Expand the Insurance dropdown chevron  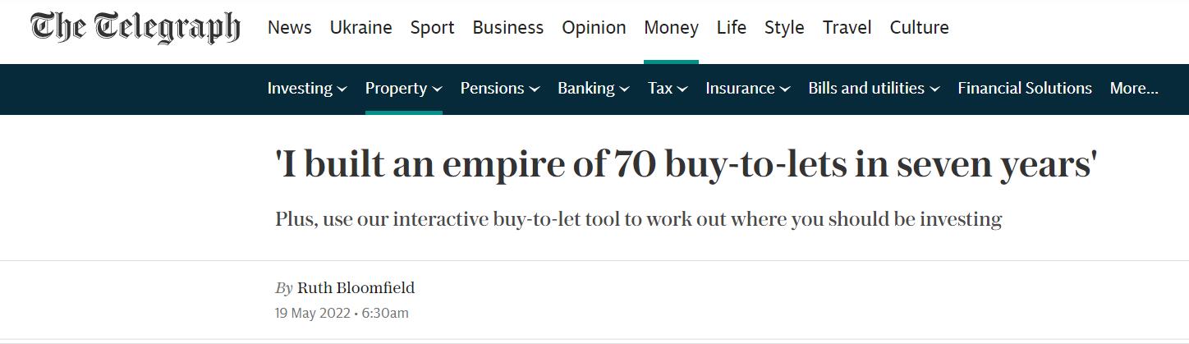pos(785,89)
